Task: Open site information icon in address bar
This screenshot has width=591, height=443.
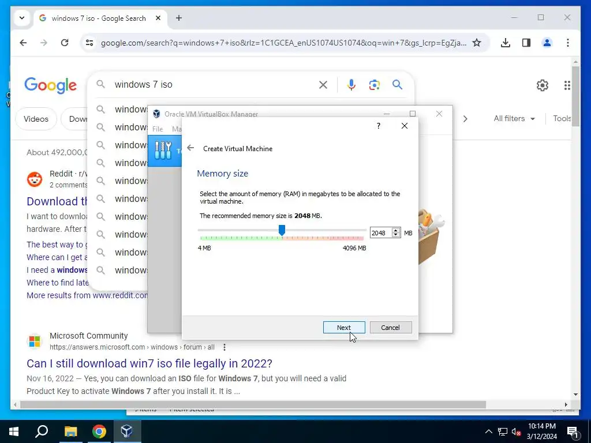Action: pyautogui.click(x=89, y=43)
